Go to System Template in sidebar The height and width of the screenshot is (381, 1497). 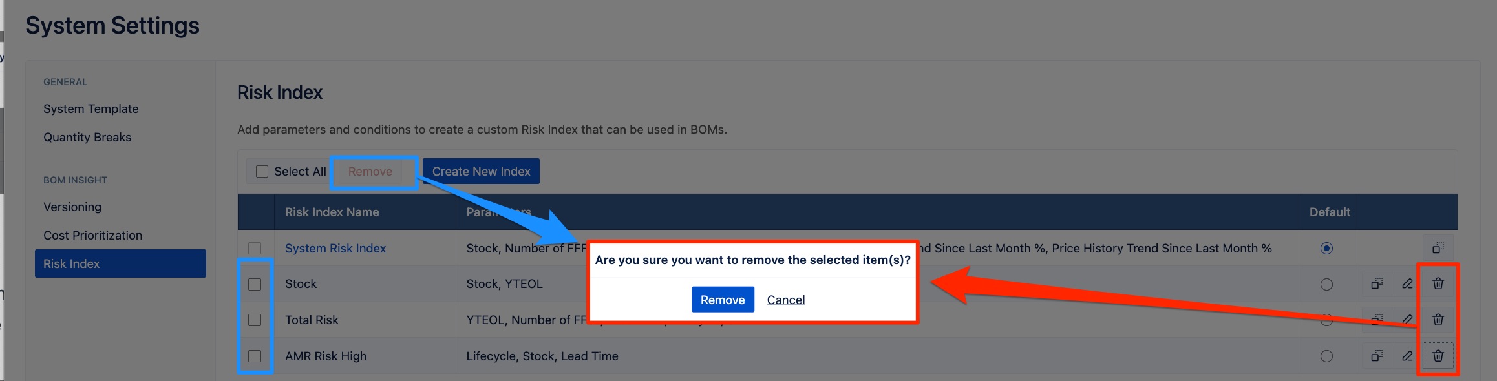91,108
